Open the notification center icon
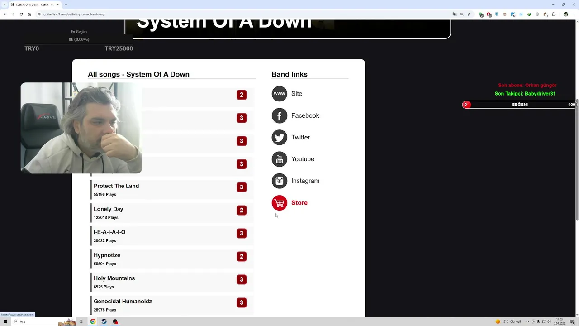Viewport: 579px width, 326px height. (572, 321)
